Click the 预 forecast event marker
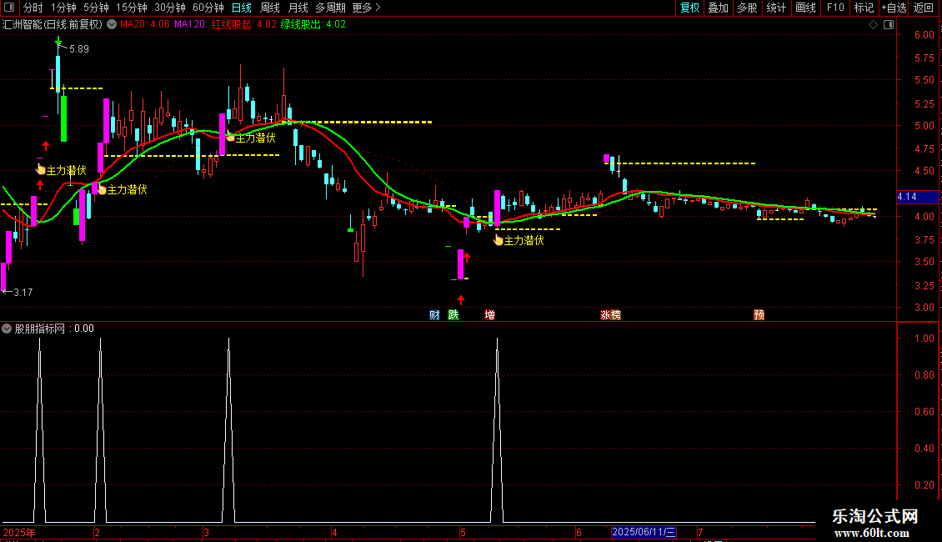Image resolution: width=942 pixels, height=542 pixels. pyautogui.click(x=759, y=315)
